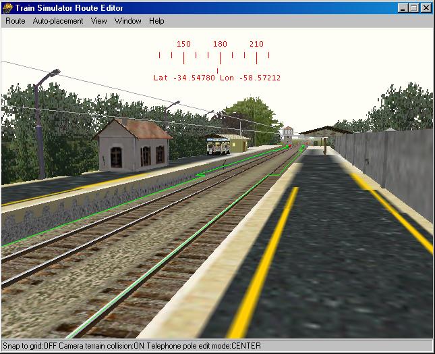The height and width of the screenshot is (354, 435).
Task: Click the Train Simulator title bar icon
Action: pos(8,7)
